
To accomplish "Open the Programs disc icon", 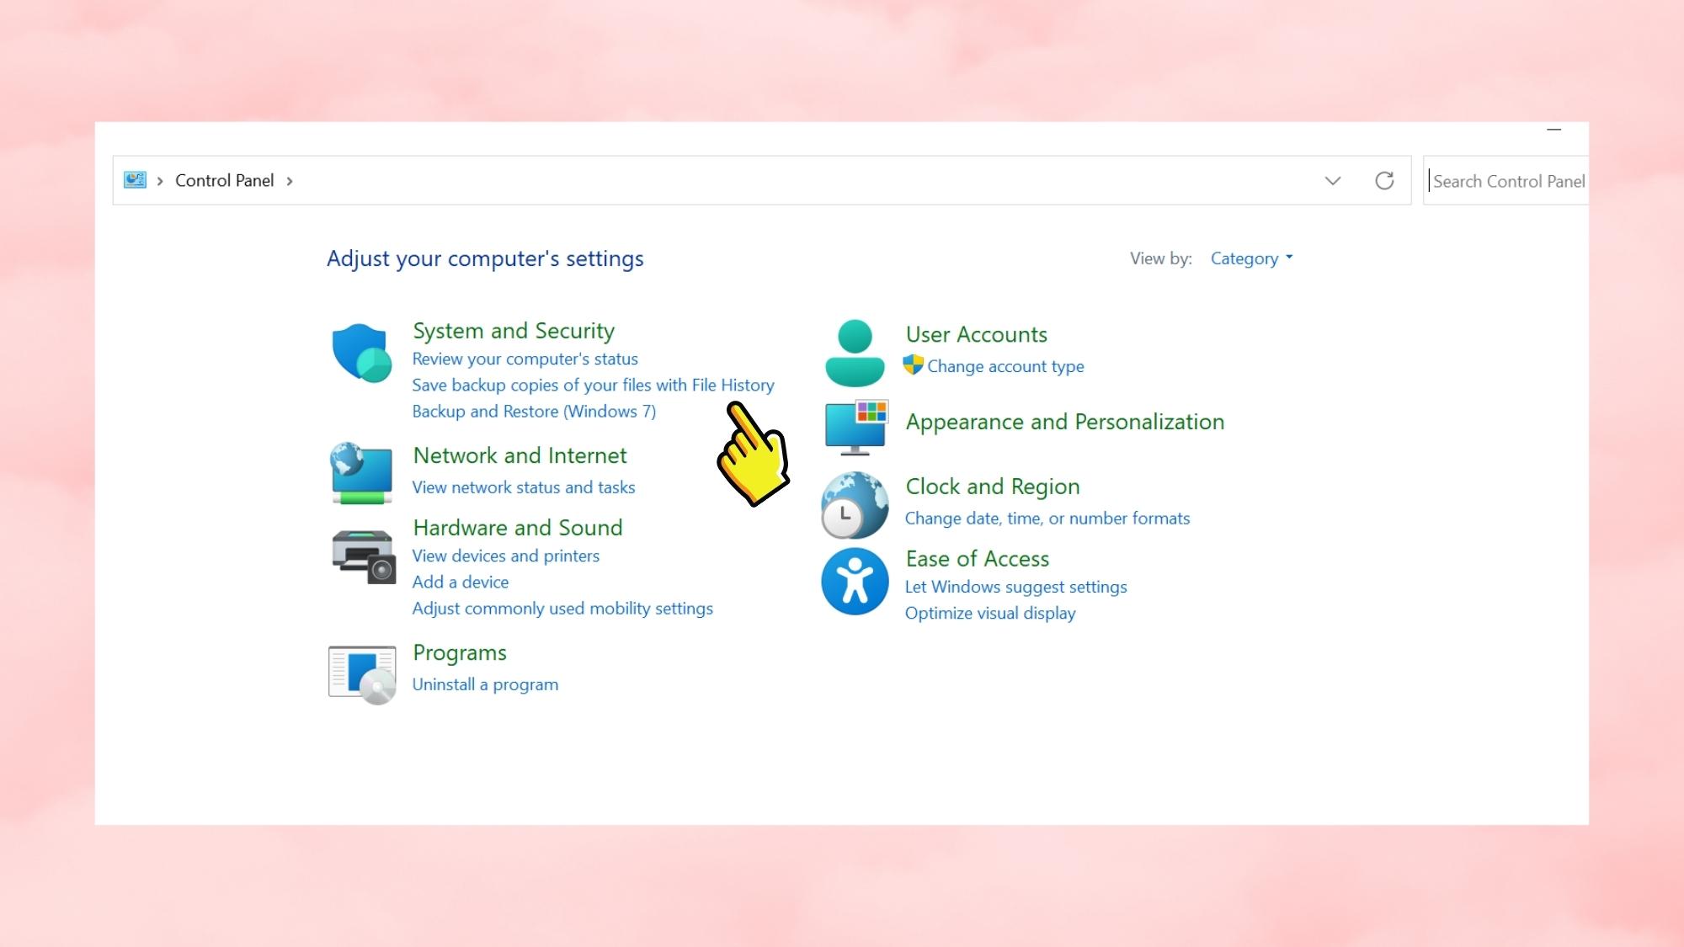I will (362, 674).
